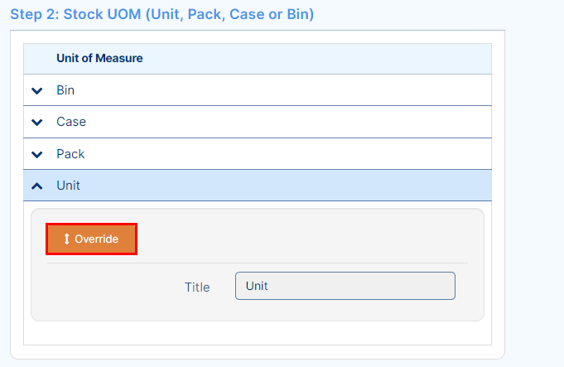Screen dimensions: 564x367
Task: Click the Unit of Measure column header
Action: click(99, 58)
